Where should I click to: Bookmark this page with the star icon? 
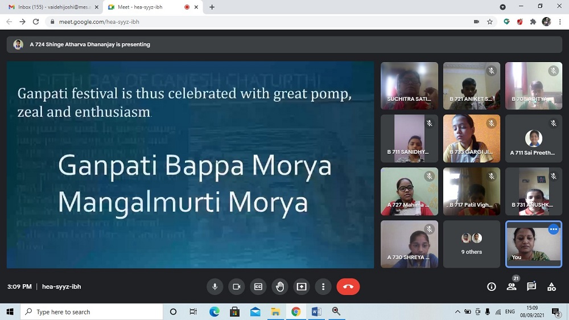coord(490,22)
